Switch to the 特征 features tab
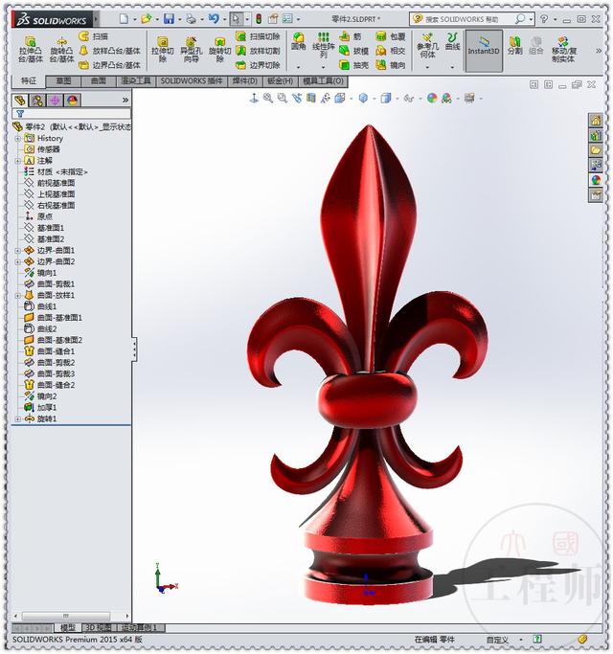Viewport: 613px width, 654px height. [x=29, y=81]
